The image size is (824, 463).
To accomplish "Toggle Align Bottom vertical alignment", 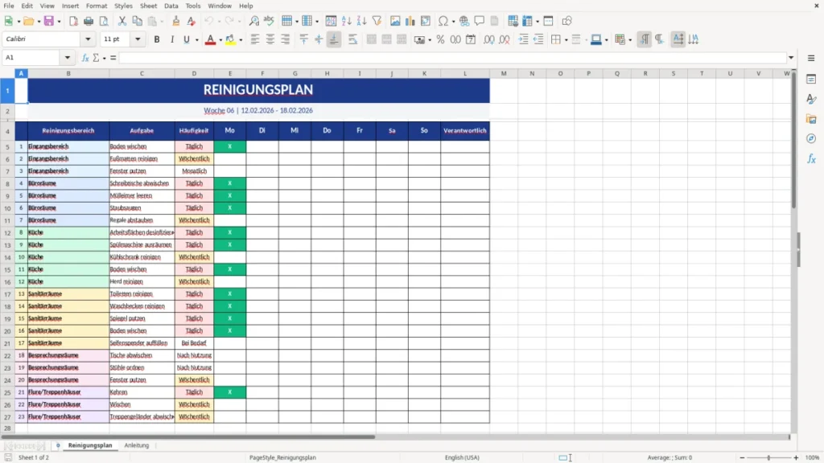I will [x=334, y=39].
